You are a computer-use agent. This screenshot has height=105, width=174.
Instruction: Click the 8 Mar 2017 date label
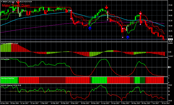[x=74, y=103]
